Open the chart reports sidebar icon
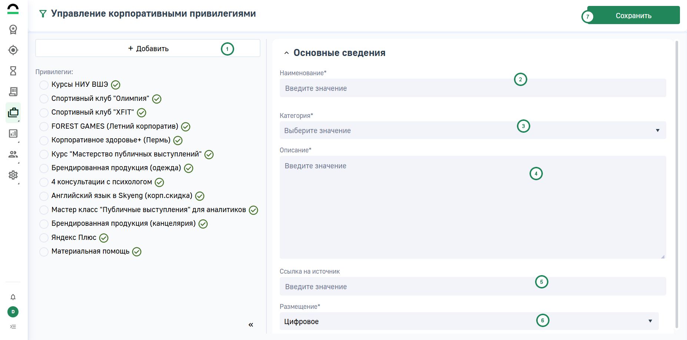Image resolution: width=687 pixels, height=340 pixels. 13,133
